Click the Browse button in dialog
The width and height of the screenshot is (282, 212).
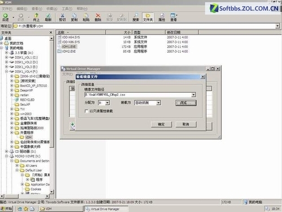click(186, 103)
